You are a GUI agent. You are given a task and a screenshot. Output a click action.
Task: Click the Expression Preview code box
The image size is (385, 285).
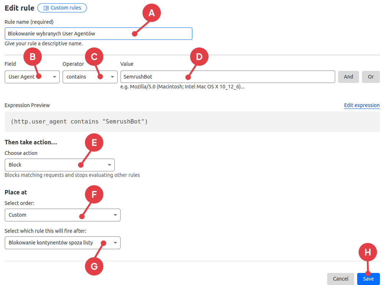tap(192, 121)
